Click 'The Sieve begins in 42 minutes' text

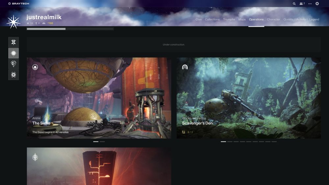tap(50, 132)
